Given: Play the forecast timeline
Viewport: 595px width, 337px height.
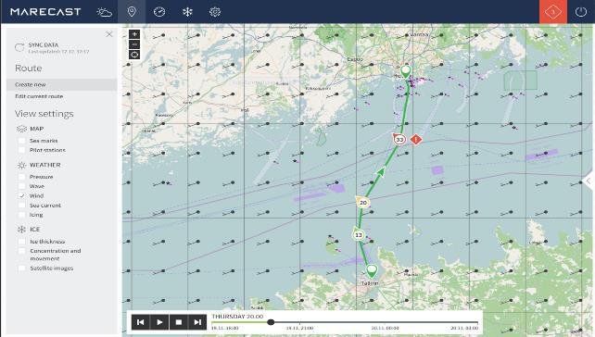Looking at the screenshot, I should [x=159, y=322].
